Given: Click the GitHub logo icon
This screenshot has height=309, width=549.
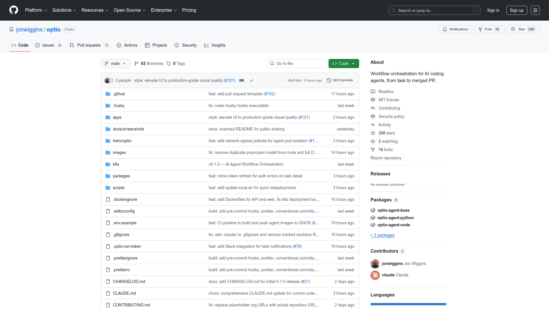Looking at the screenshot, I should 13,10.
